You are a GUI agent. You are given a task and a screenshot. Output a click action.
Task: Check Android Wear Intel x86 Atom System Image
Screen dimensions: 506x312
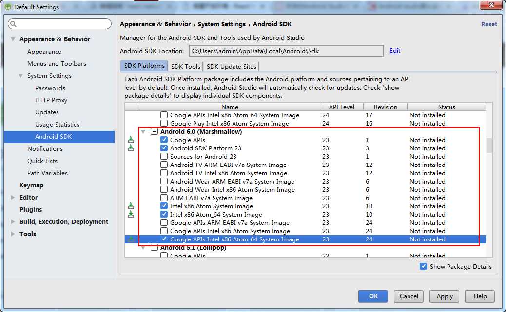tap(164, 189)
